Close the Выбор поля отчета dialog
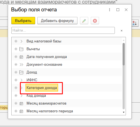 126,10
